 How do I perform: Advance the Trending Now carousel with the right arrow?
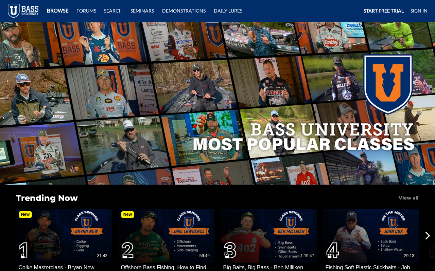pos(427,236)
